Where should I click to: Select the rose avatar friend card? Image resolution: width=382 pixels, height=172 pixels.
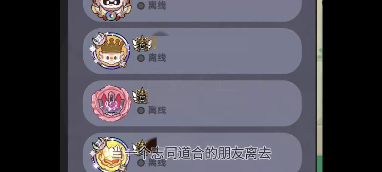tap(192, 103)
